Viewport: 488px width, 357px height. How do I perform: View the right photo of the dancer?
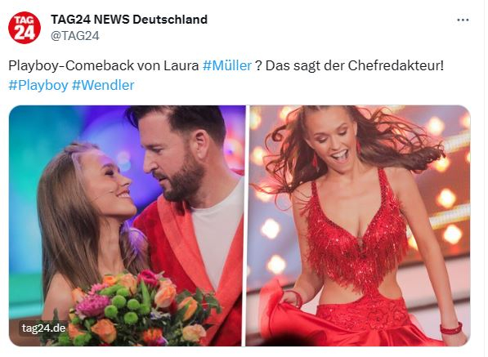(358, 225)
